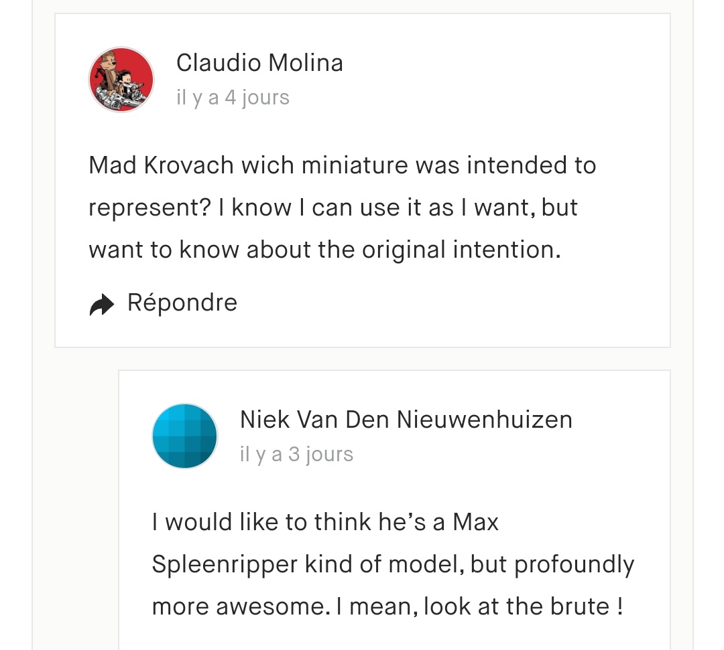Click the 'il y a 4 jours' timestamp
Screen dimensions: 724x650
(233, 98)
